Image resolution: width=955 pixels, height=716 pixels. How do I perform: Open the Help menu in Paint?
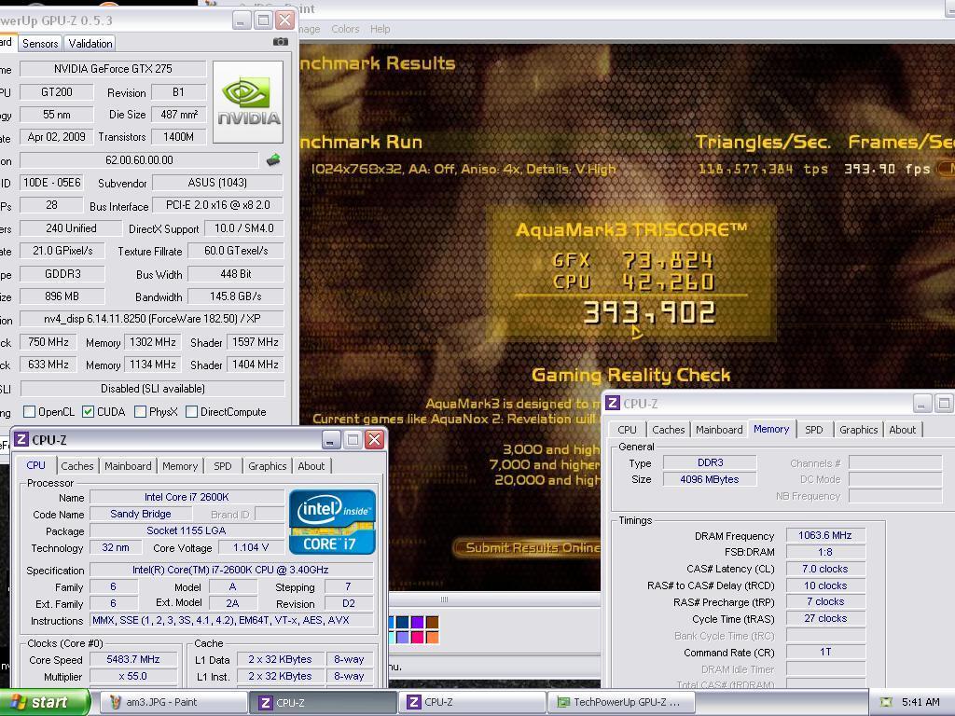(381, 29)
